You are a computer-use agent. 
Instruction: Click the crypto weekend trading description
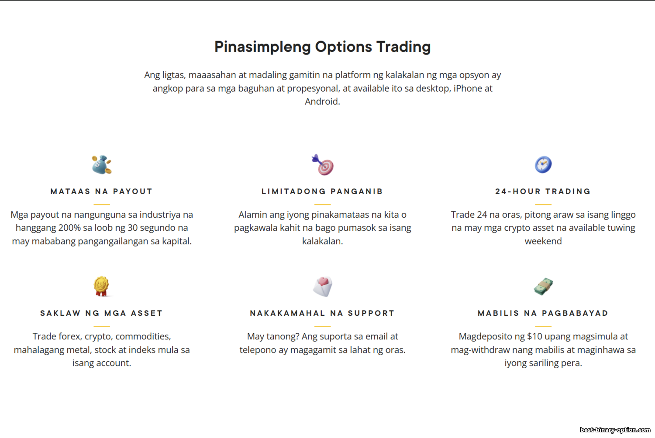click(x=543, y=228)
